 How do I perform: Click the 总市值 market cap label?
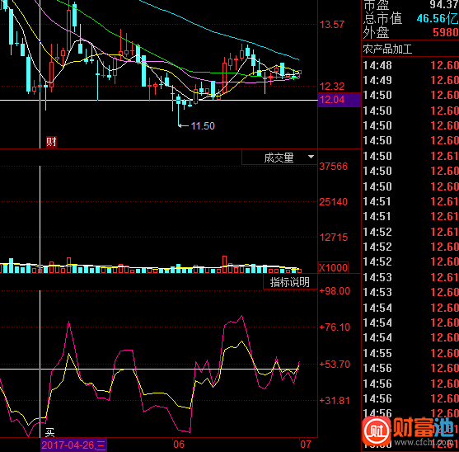[x=383, y=19]
